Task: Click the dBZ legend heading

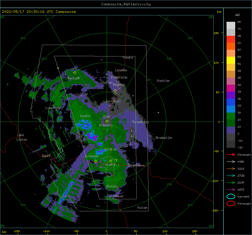Action: click(x=237, y=15)
